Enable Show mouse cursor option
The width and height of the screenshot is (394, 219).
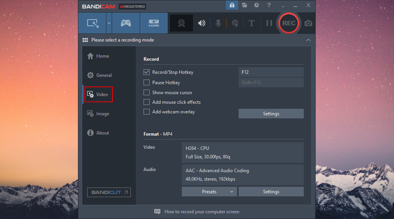tap(147, 92)
